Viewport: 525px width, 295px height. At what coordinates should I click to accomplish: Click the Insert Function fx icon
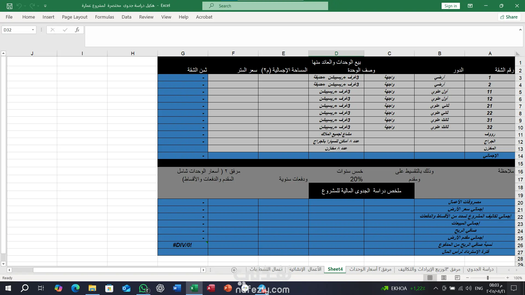pos(77,30)
